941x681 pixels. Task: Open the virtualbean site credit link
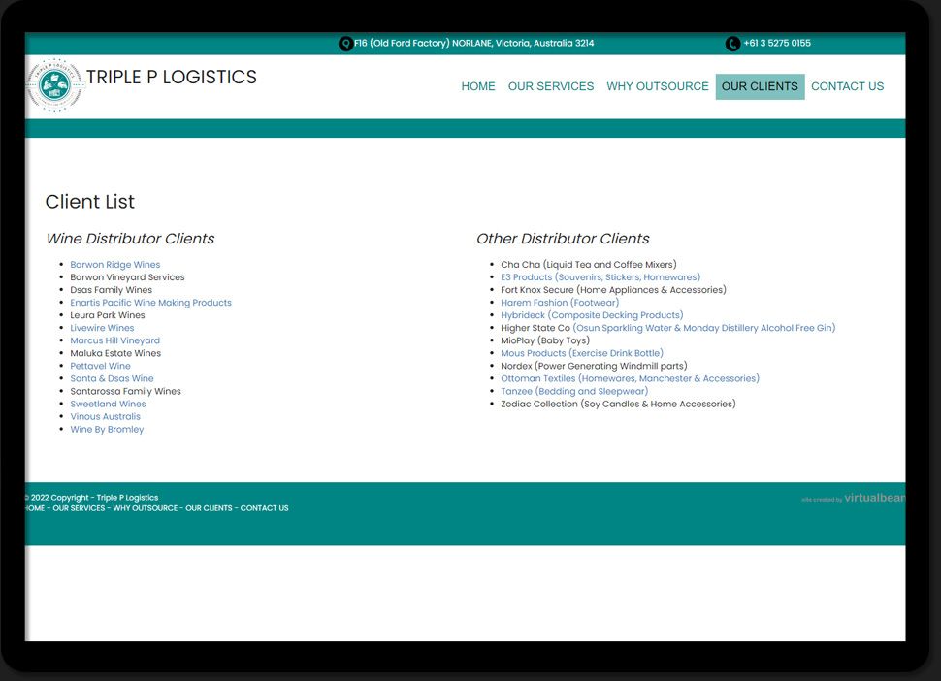873,498
